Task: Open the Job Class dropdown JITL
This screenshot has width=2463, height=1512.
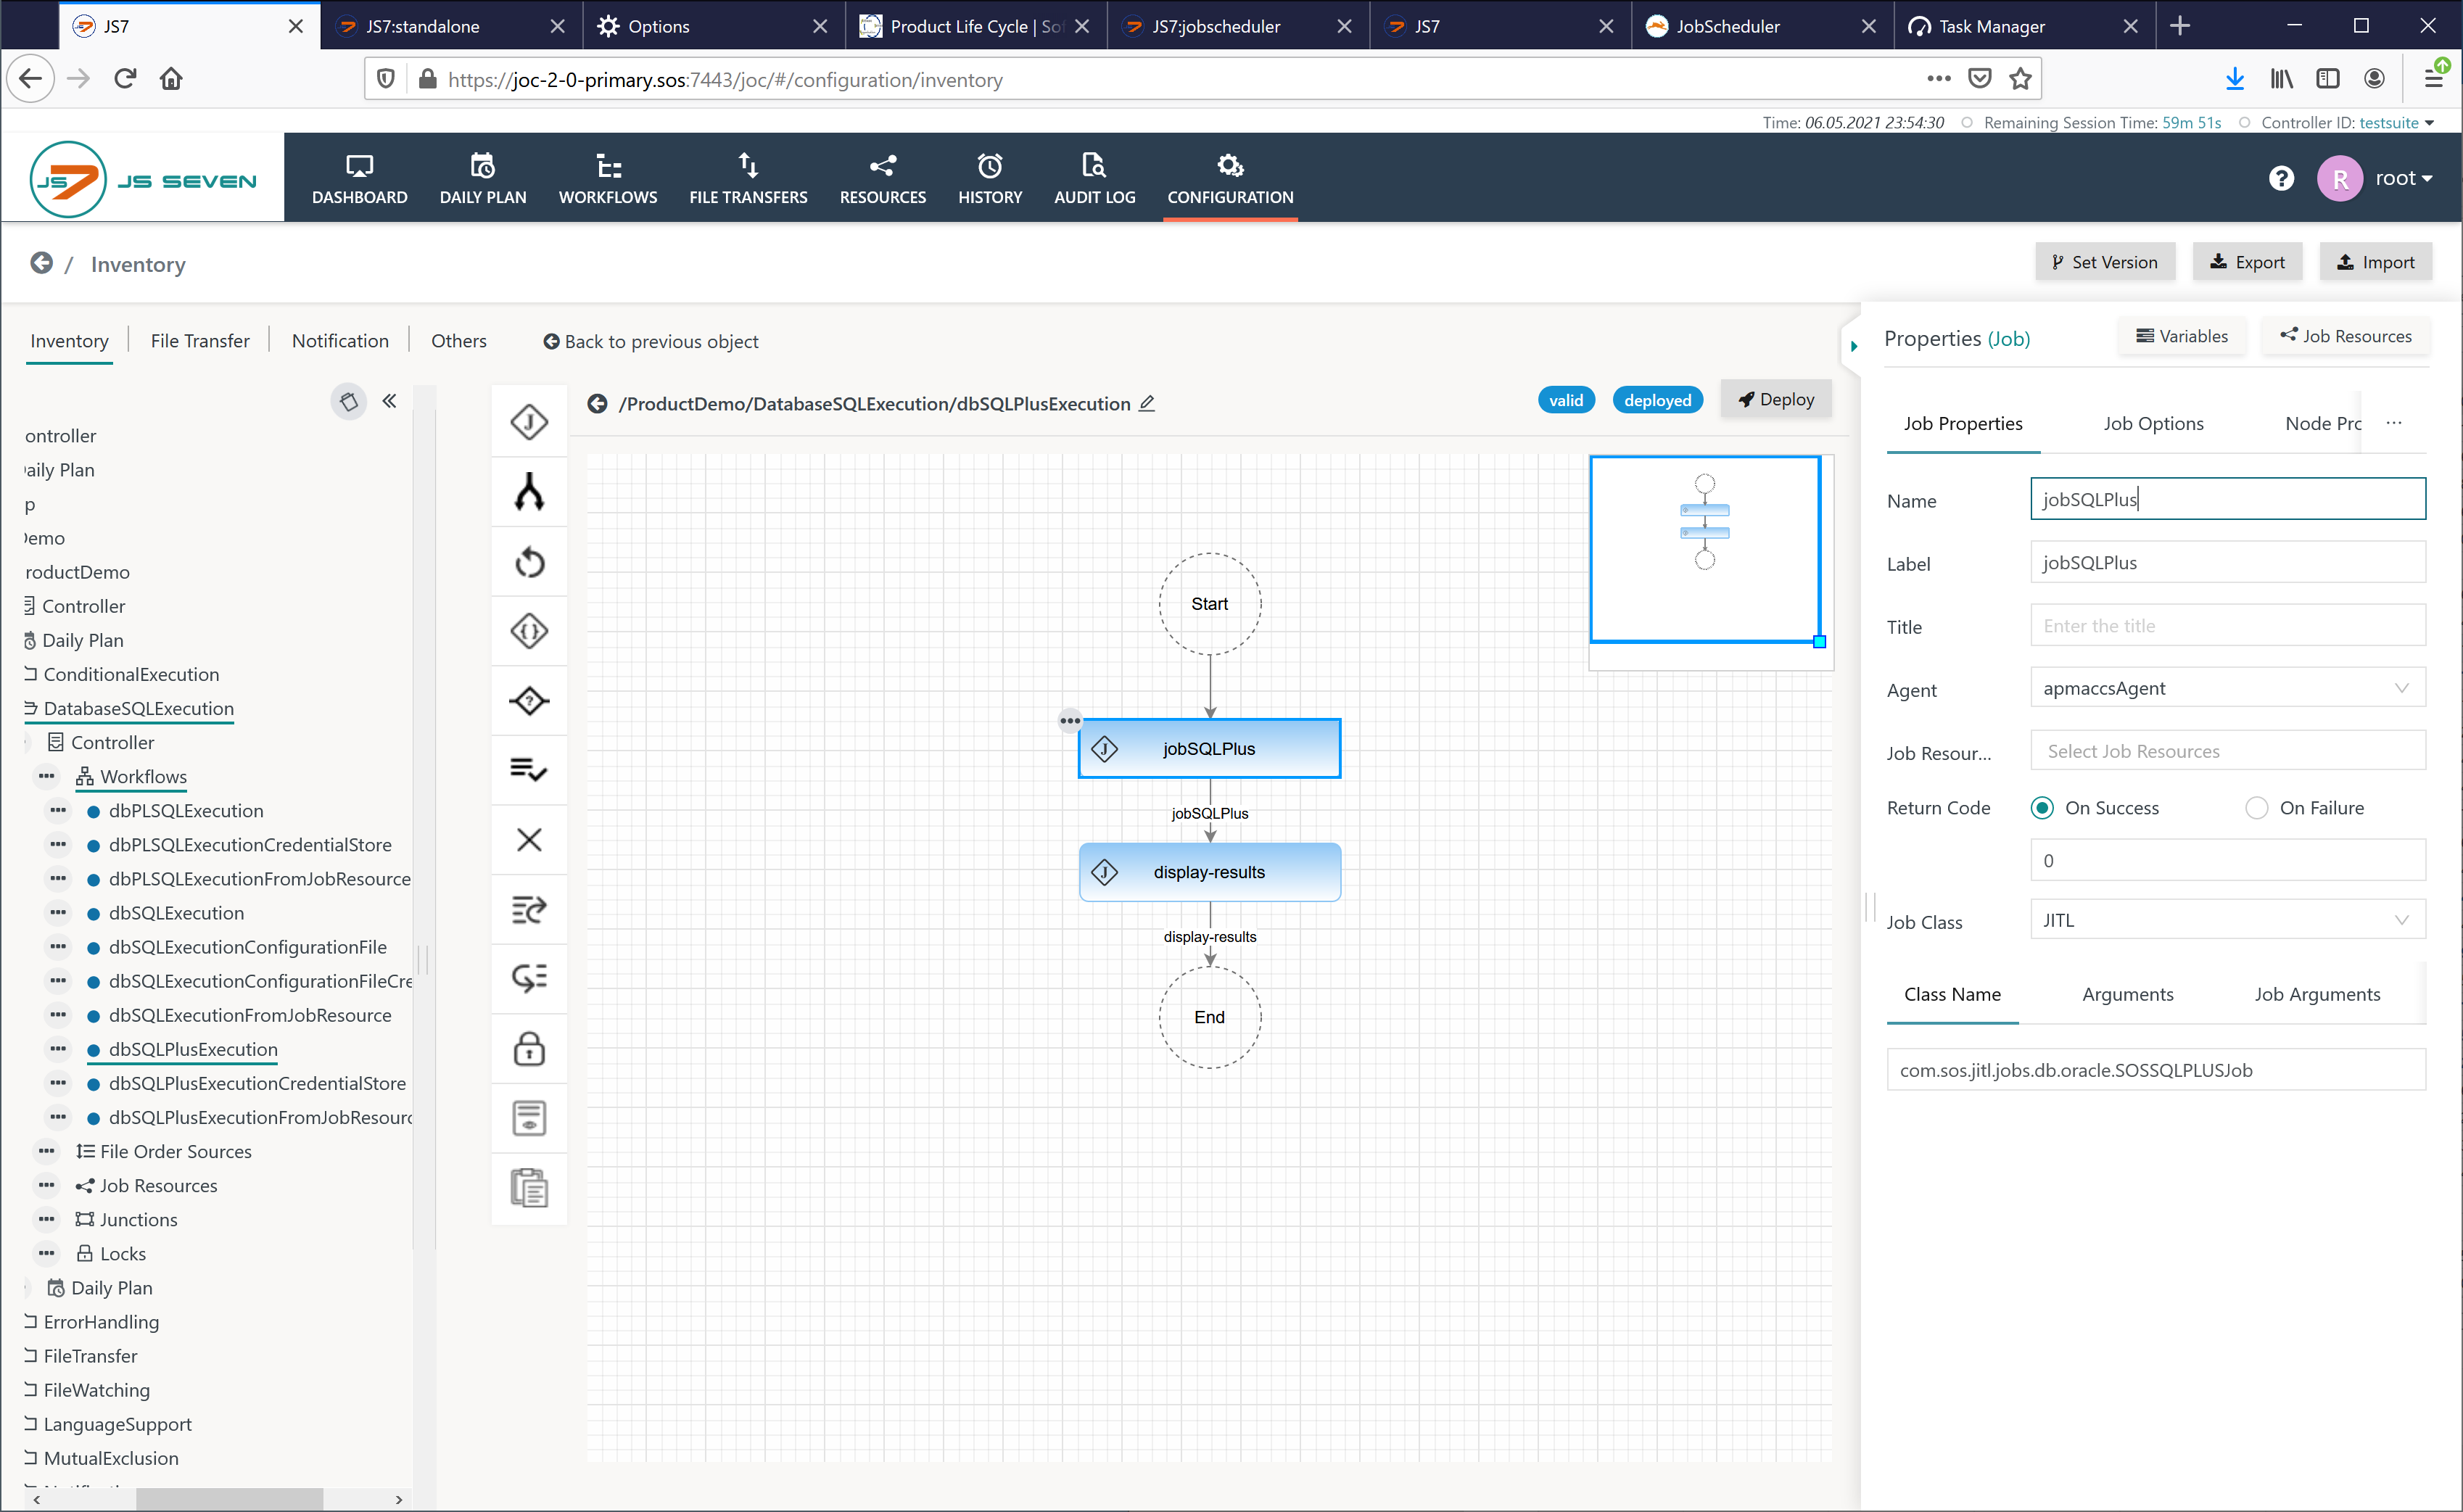Action: coord(2227,920)
